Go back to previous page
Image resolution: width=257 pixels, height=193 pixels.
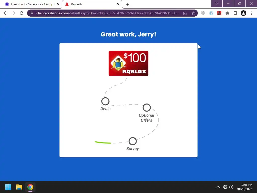(x=6, y=13)
